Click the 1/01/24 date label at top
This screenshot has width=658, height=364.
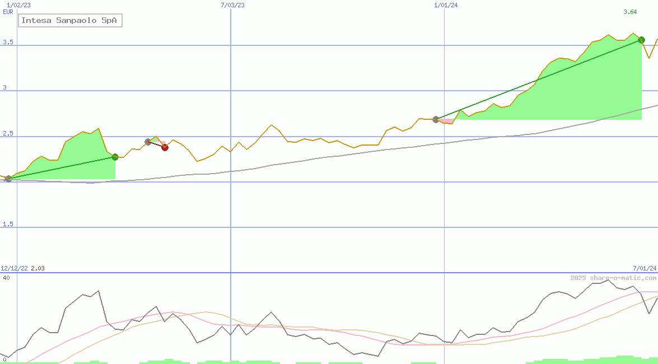pos(446,5)
